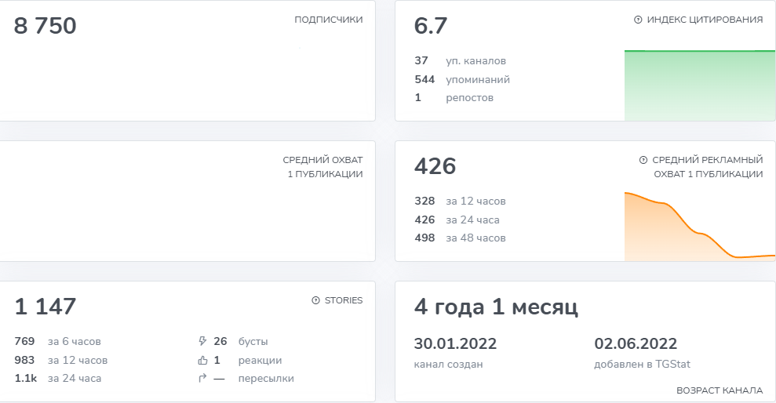Click the forward arrow пересылки icon
Screen dimensions: 776x403
click(202, 379)
